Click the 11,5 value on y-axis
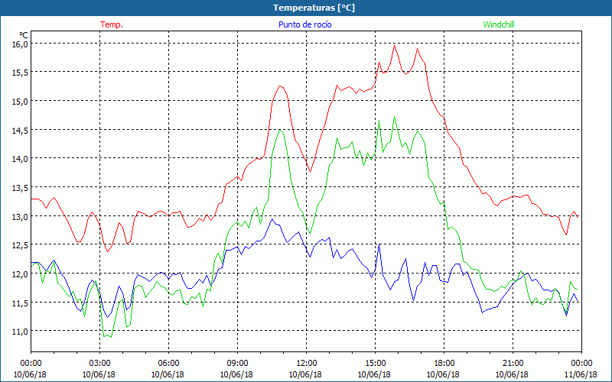The image size is (612, 382). click(20, 303)
